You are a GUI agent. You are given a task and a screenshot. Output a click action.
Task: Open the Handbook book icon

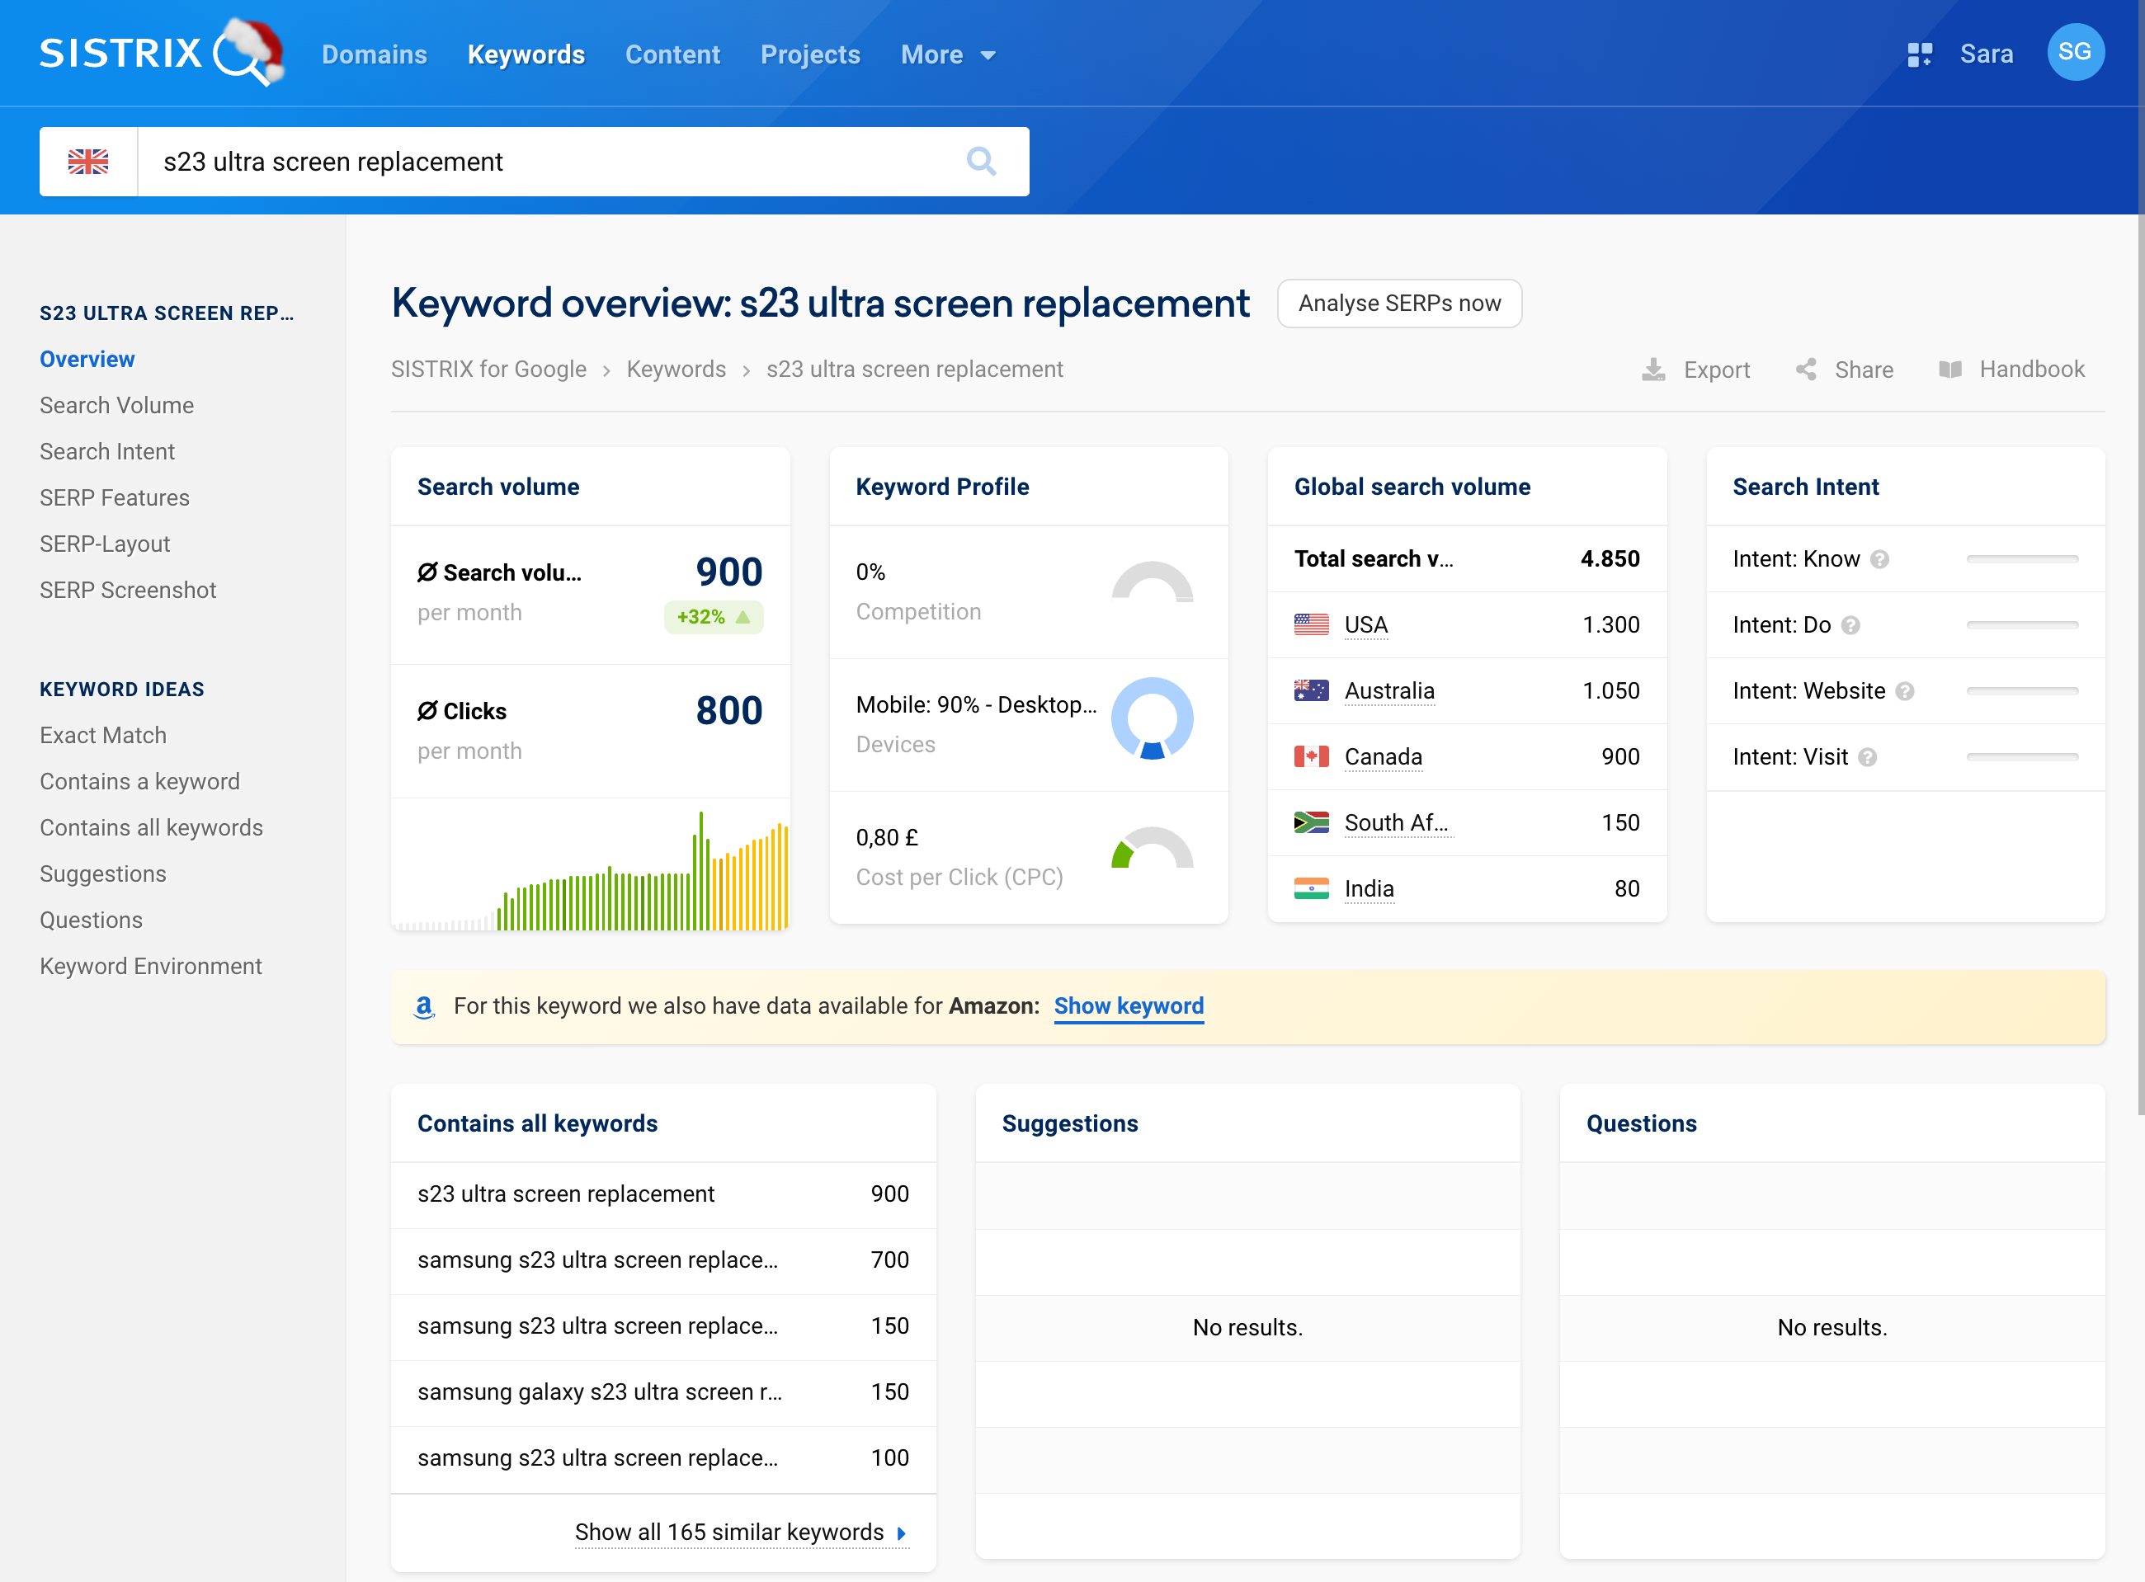coord(1949,370)
